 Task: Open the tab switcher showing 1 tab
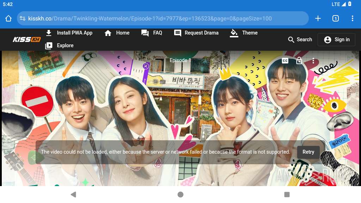[336, 18]
